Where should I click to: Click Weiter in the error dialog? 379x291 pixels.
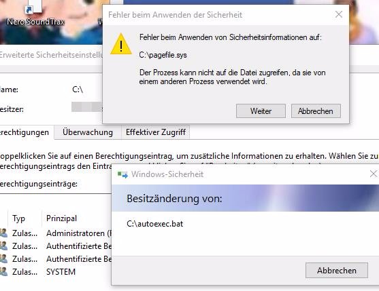click(261, 111)
